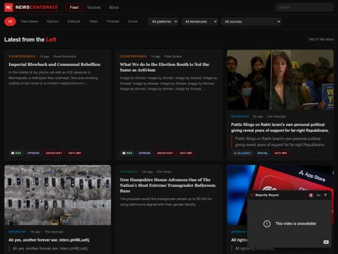Select the All filter pill
The width and height of the screenshot is (338, 254).
point(10,21)
